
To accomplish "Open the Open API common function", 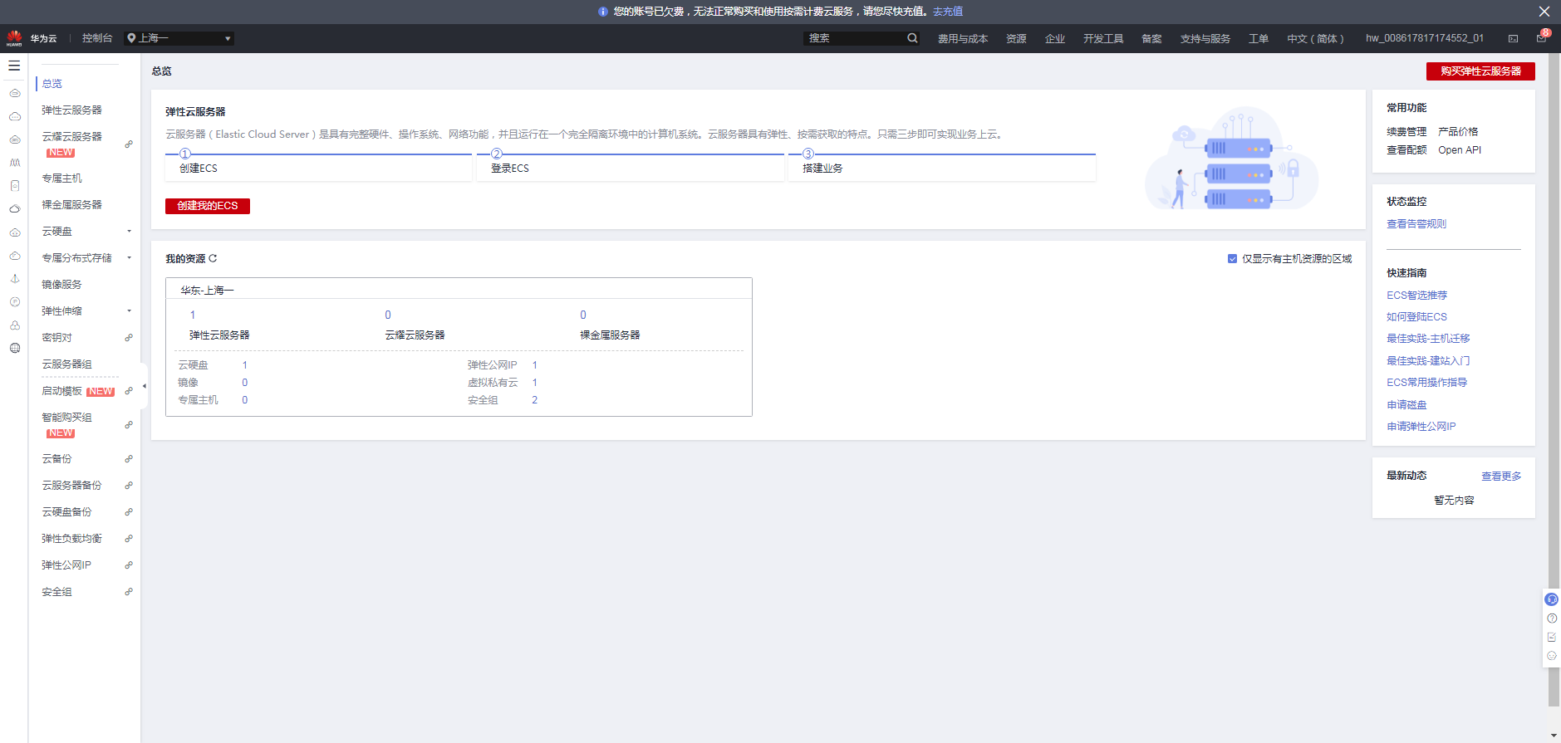I will [1460, 150].
